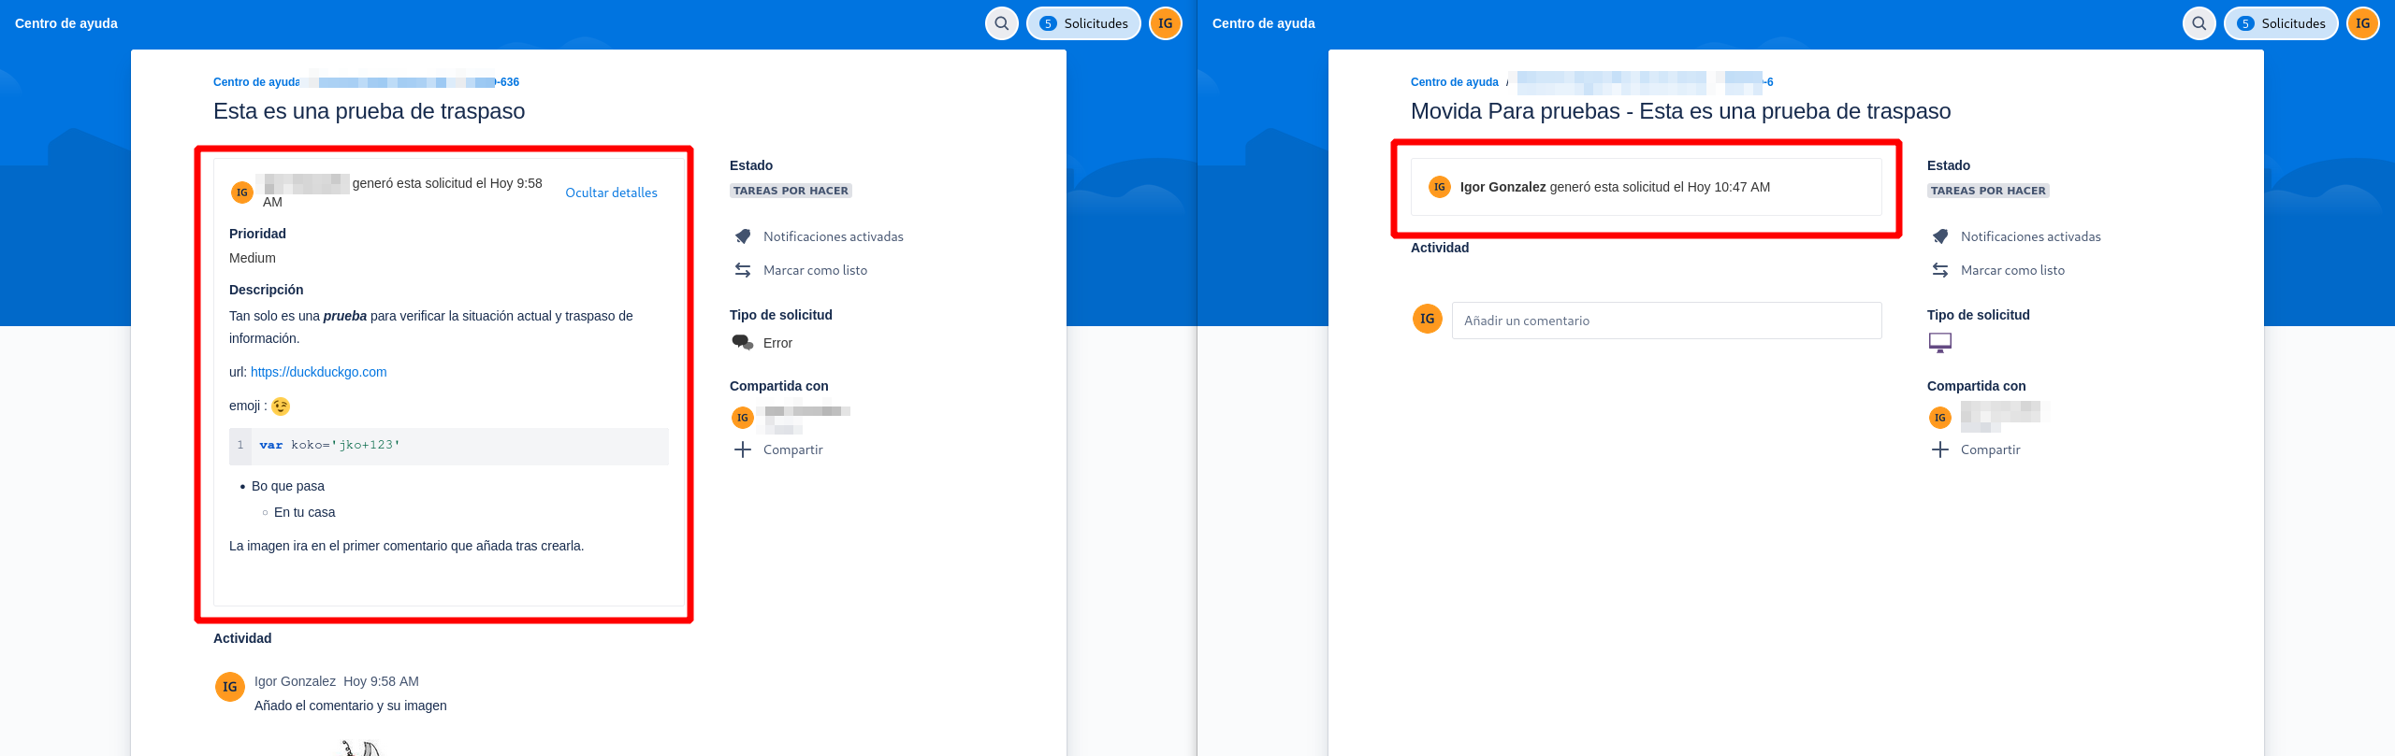Click the plus icon beside Compartir, right window

(1940, 449)
